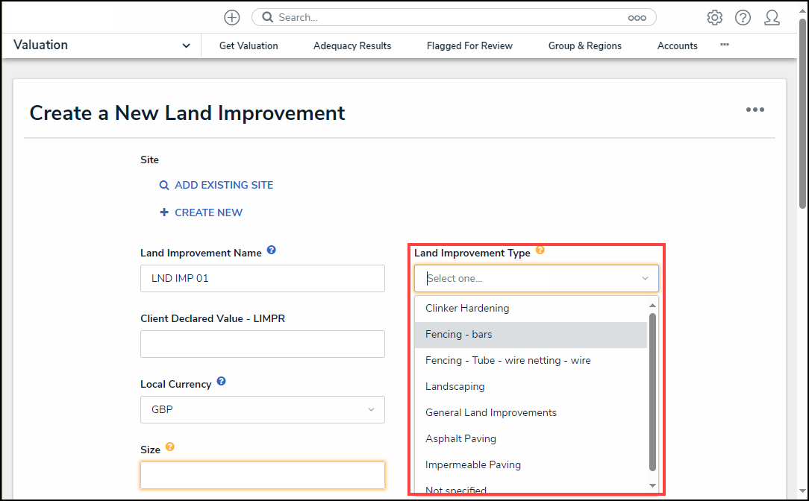Open advanced search options (three circles)
The width and height of the screenshot is (809, 501).
[637, 18]
